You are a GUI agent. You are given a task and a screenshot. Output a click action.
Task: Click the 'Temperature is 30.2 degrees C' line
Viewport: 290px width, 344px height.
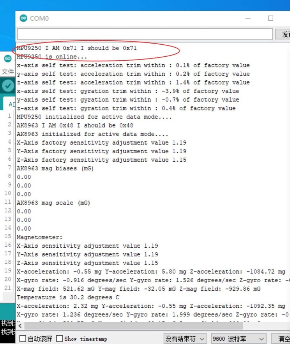click(68, 298)
